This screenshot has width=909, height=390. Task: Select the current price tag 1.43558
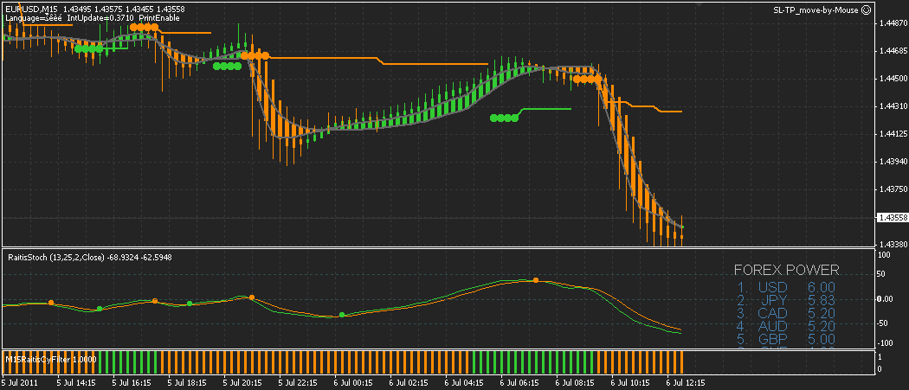[889, 218]
